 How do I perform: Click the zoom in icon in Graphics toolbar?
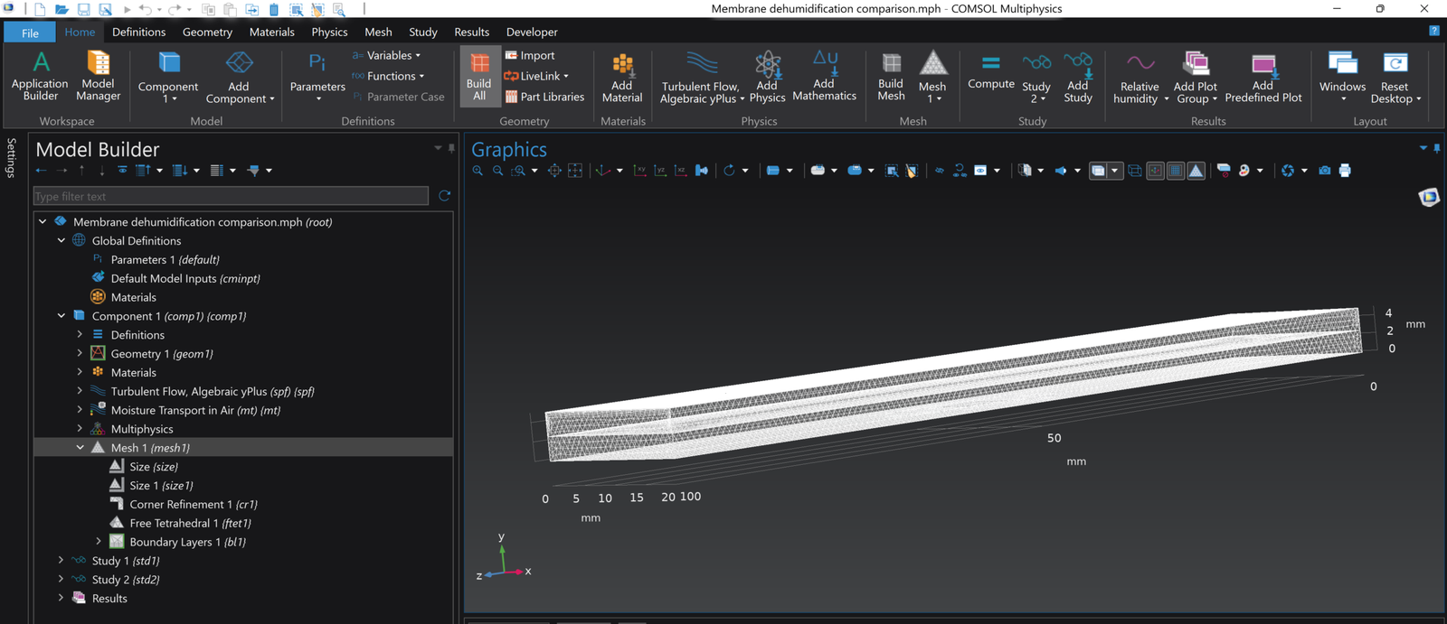click(x=478, y=171)
